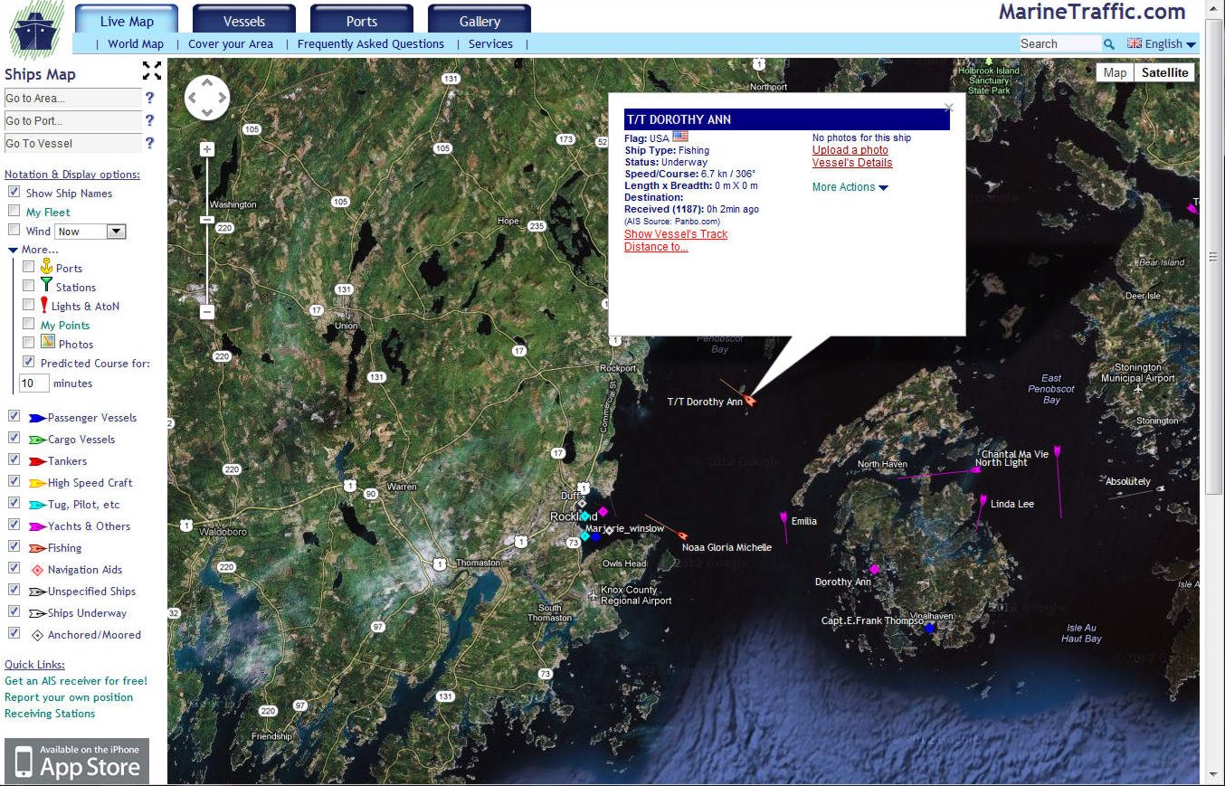1225x786 pixels.
Task: Open the Wind time dropdown
Action: [90, 232]
